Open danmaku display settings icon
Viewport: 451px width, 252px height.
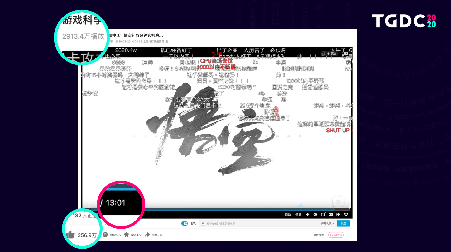(193, 224)
